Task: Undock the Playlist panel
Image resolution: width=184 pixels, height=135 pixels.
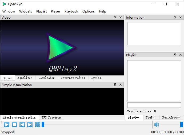Action: coord(175,55)
